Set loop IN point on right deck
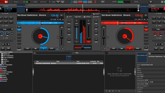The height and width of the screenshot is (93, 165). [x=156, y=48]
